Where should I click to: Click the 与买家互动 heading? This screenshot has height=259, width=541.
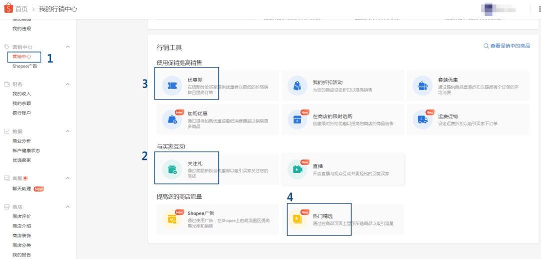point(171,146)
